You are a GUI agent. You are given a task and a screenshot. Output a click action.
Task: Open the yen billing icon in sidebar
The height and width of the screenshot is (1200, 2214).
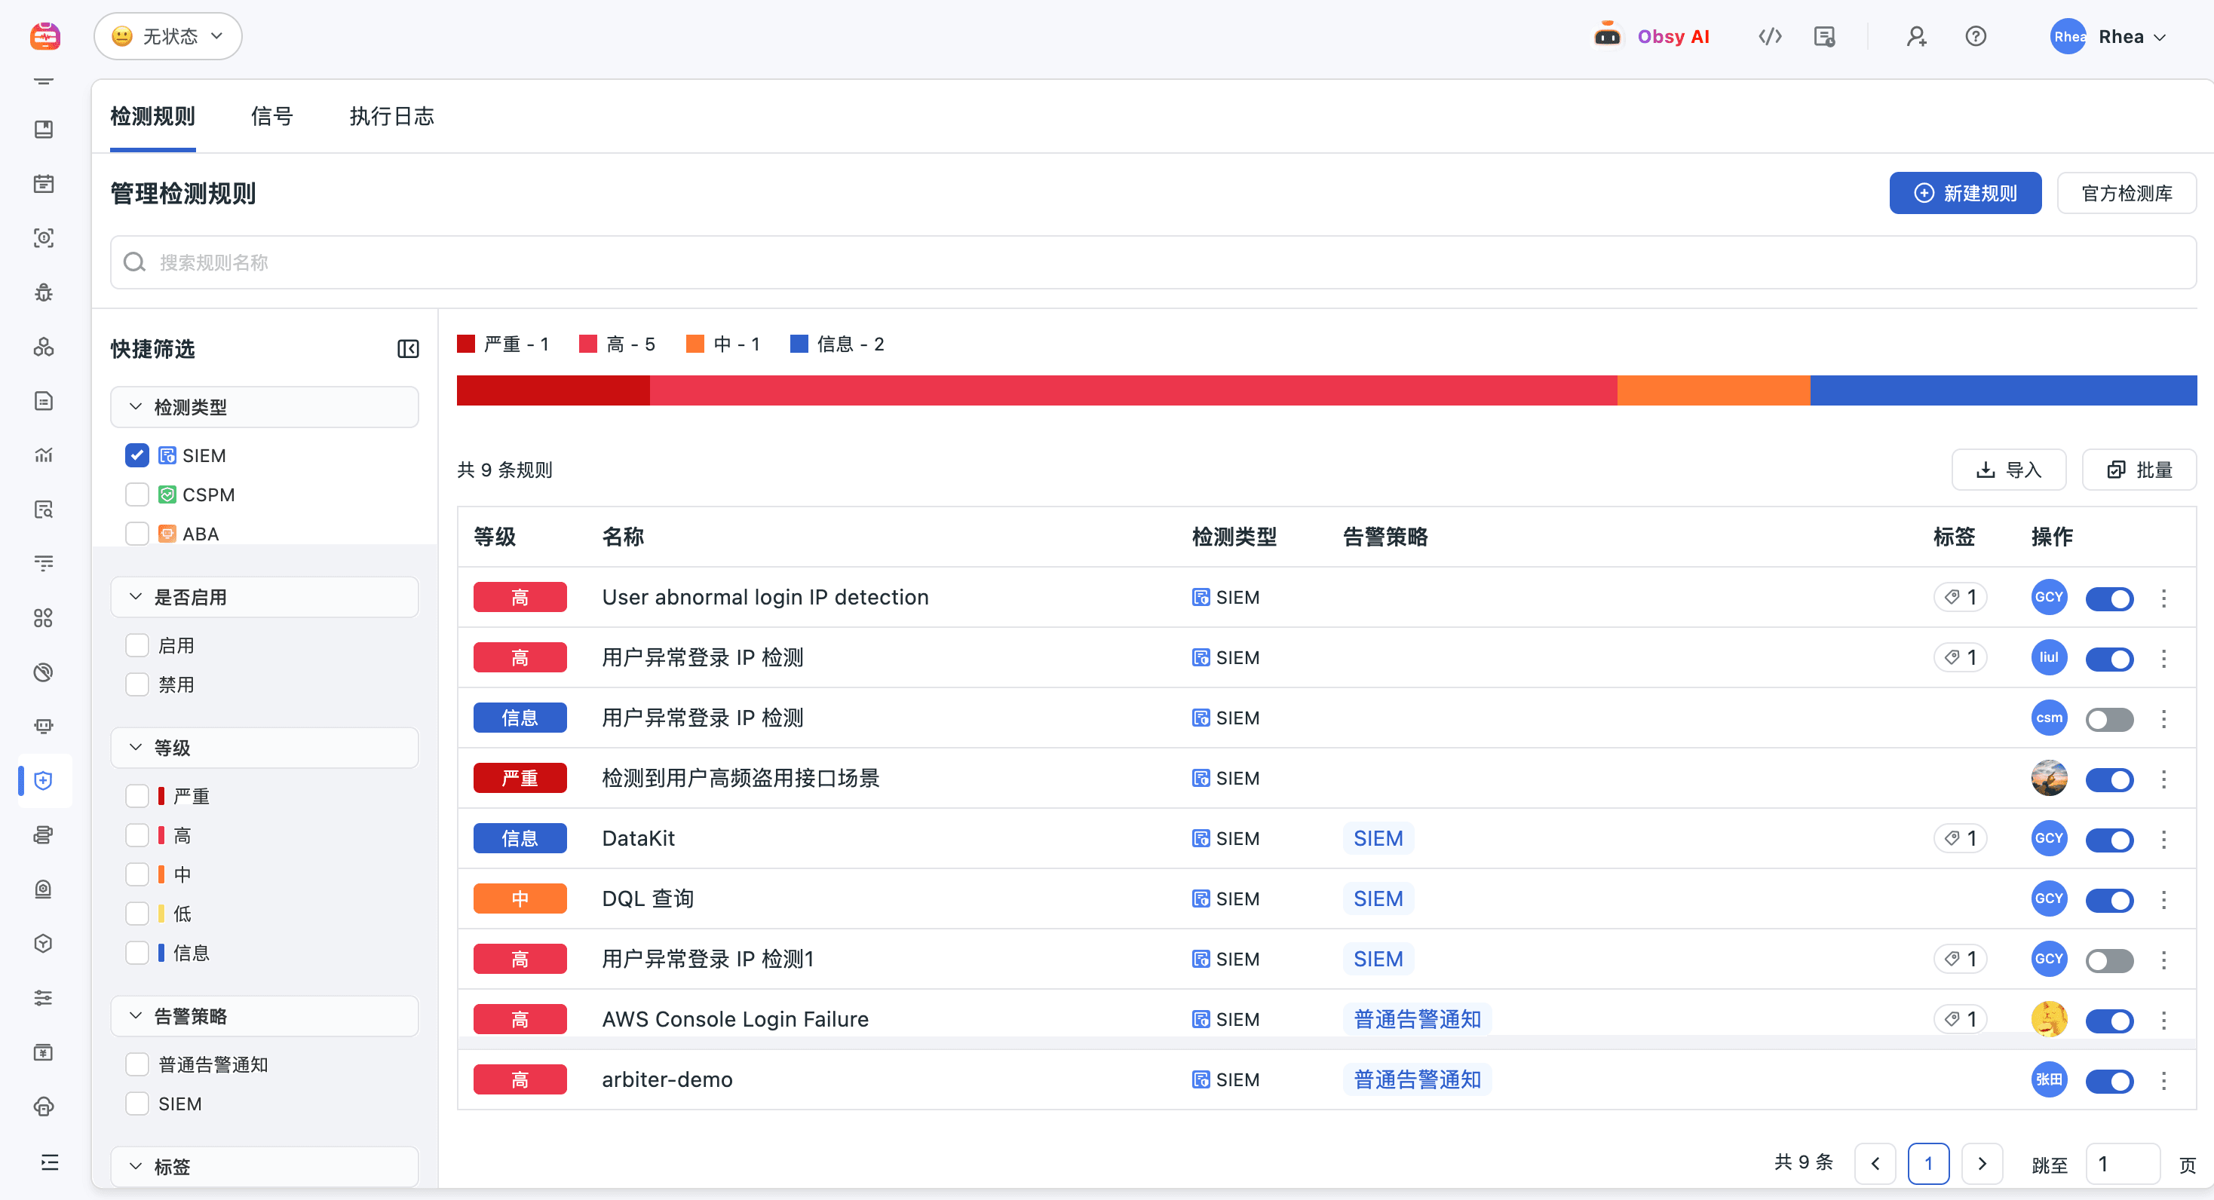pos(44,1052)
